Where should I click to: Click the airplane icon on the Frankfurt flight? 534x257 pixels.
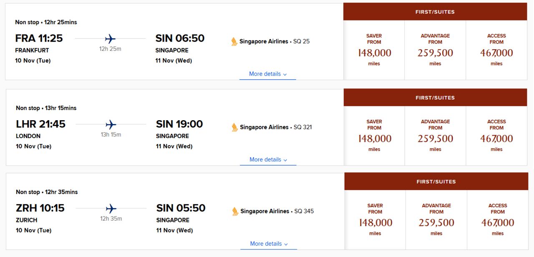click(110, 39)
